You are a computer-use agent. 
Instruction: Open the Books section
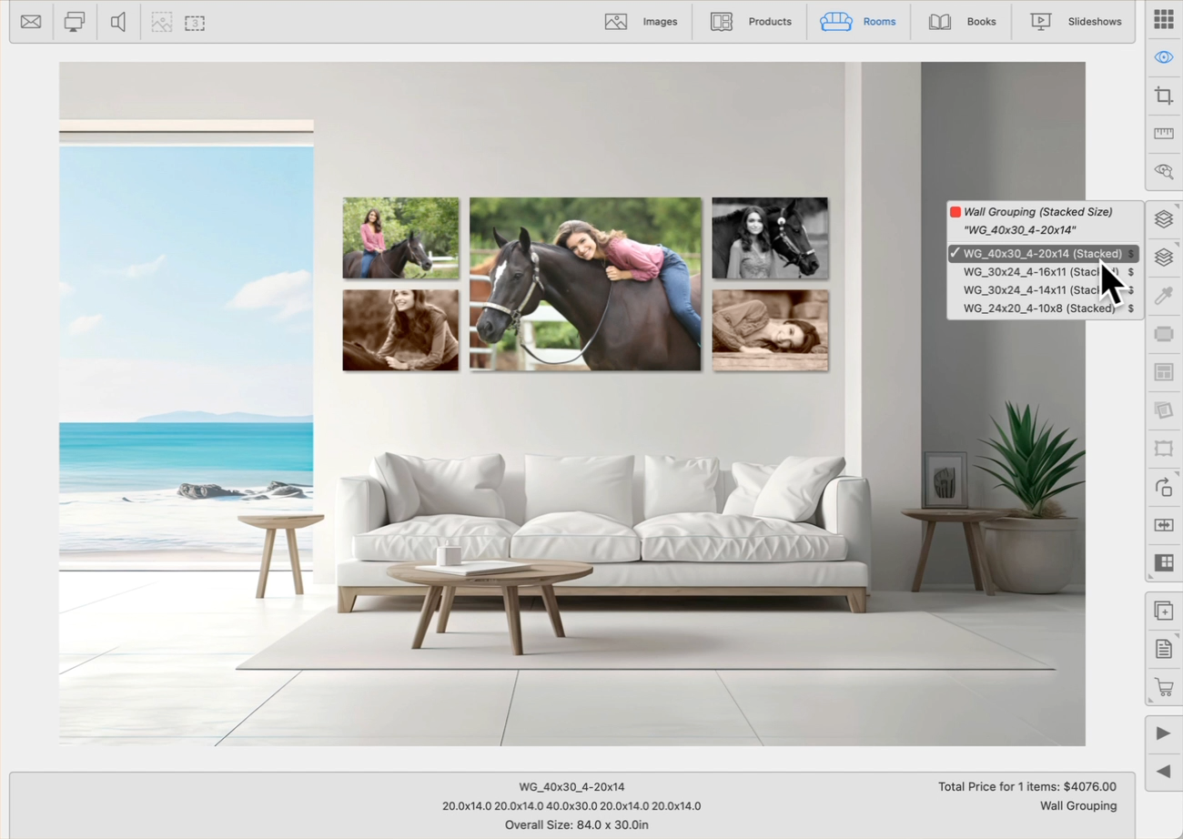[962, 22]
